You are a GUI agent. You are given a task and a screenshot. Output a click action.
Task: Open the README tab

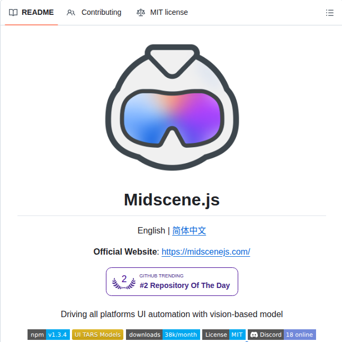(31, 12)
